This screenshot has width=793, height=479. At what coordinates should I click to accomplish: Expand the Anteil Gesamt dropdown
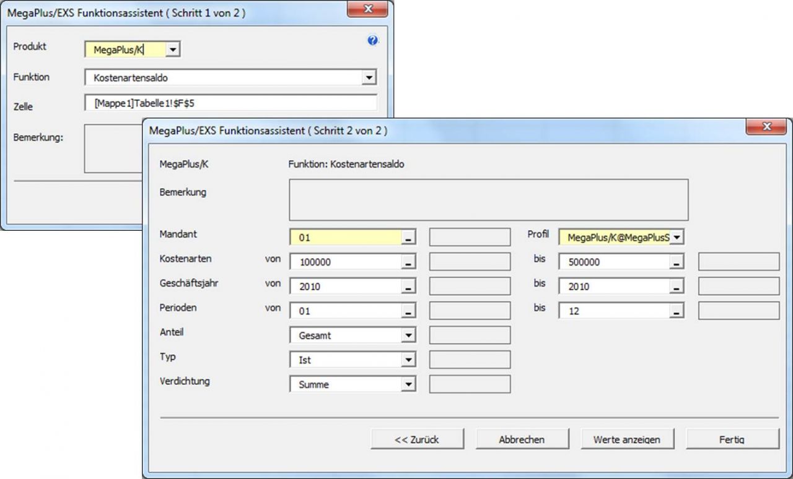point(408,335)
